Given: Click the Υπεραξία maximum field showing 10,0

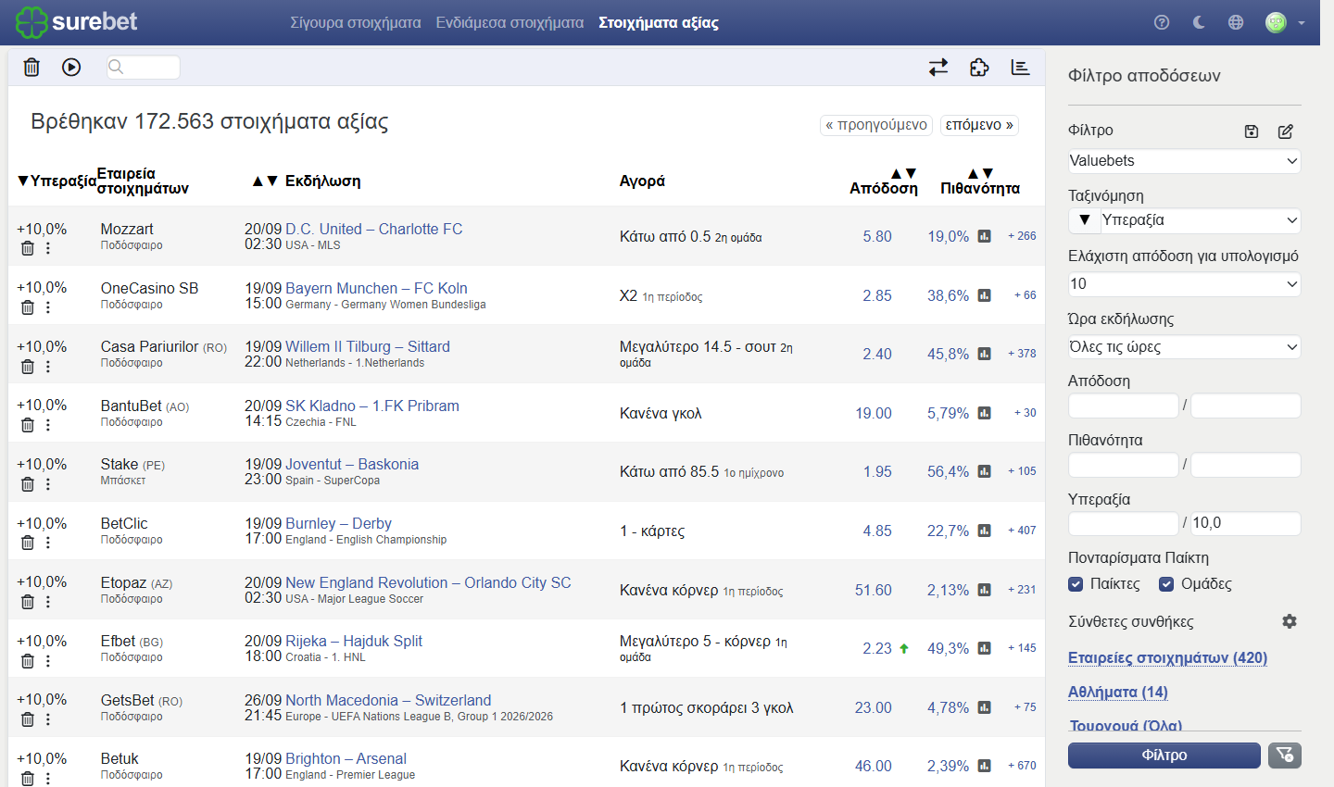Looking at the screenshot, I should tap(1245, 523).
